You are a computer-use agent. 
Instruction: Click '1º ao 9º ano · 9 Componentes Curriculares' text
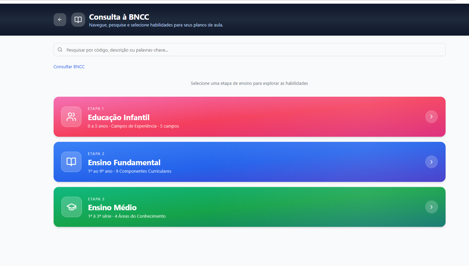(130, 171)
